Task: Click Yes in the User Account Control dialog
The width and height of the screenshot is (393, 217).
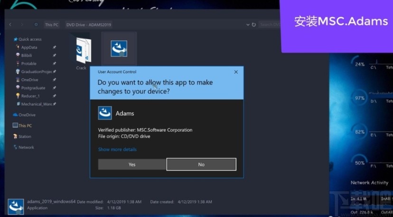Action: [x=132, y=164]
